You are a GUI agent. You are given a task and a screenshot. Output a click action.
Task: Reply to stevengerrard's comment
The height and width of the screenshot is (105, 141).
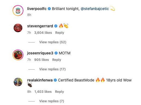pyautogui.click(x=60, y=33)
